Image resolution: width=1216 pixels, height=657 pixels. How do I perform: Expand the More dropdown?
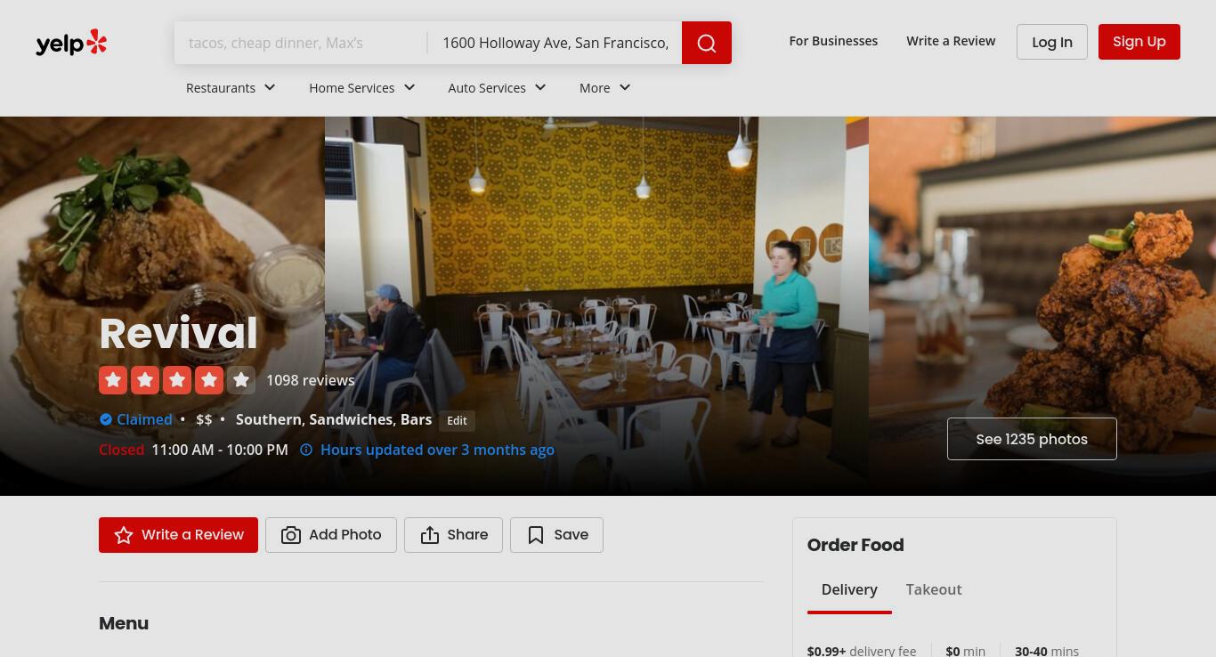604,87
